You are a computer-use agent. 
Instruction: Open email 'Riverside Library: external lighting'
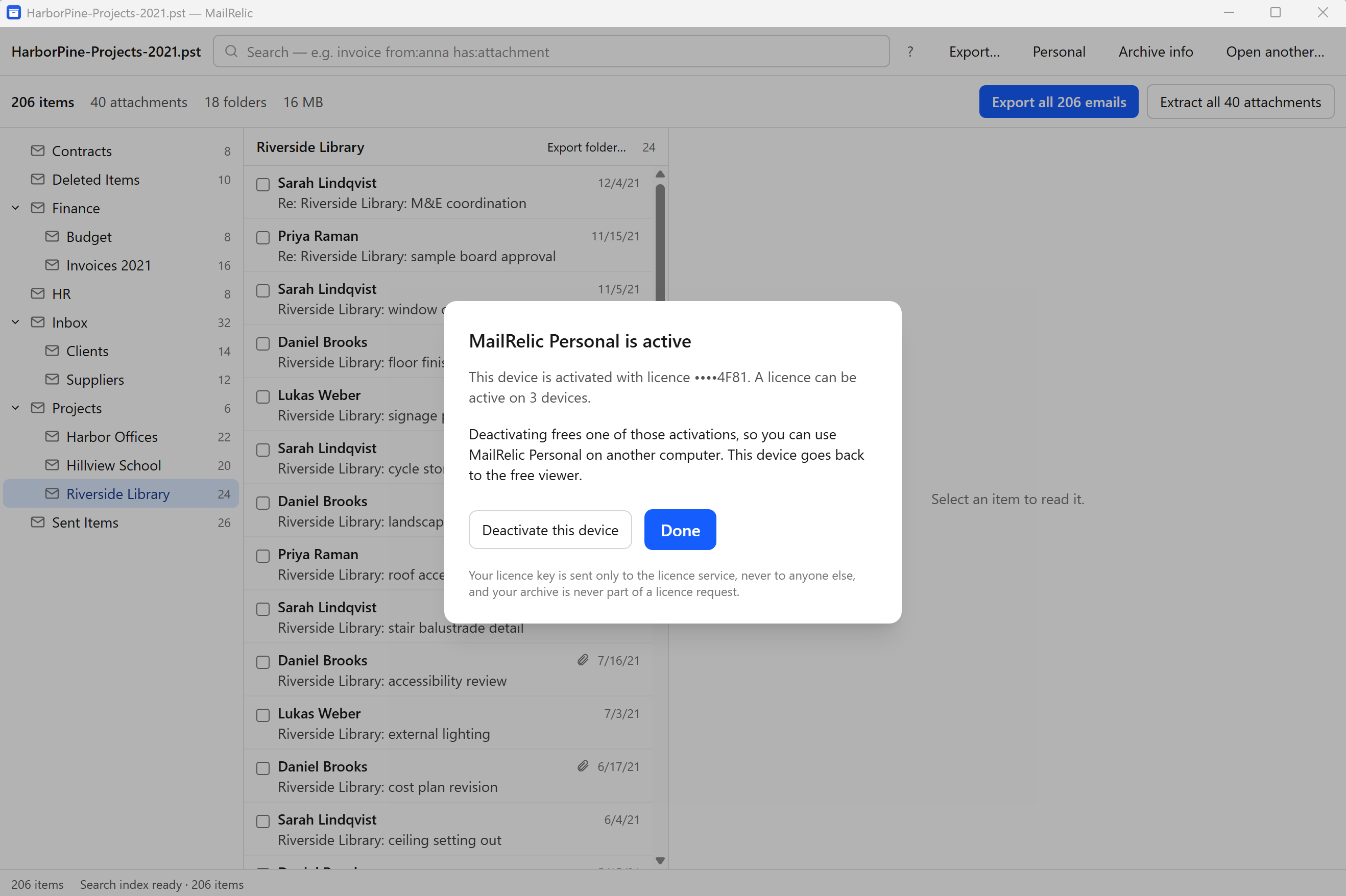448,723
